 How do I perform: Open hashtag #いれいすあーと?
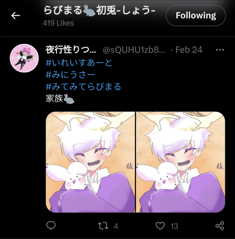pyautogui.click(x=79, y=63)
